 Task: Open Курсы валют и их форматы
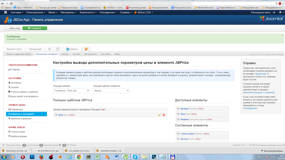23,96
